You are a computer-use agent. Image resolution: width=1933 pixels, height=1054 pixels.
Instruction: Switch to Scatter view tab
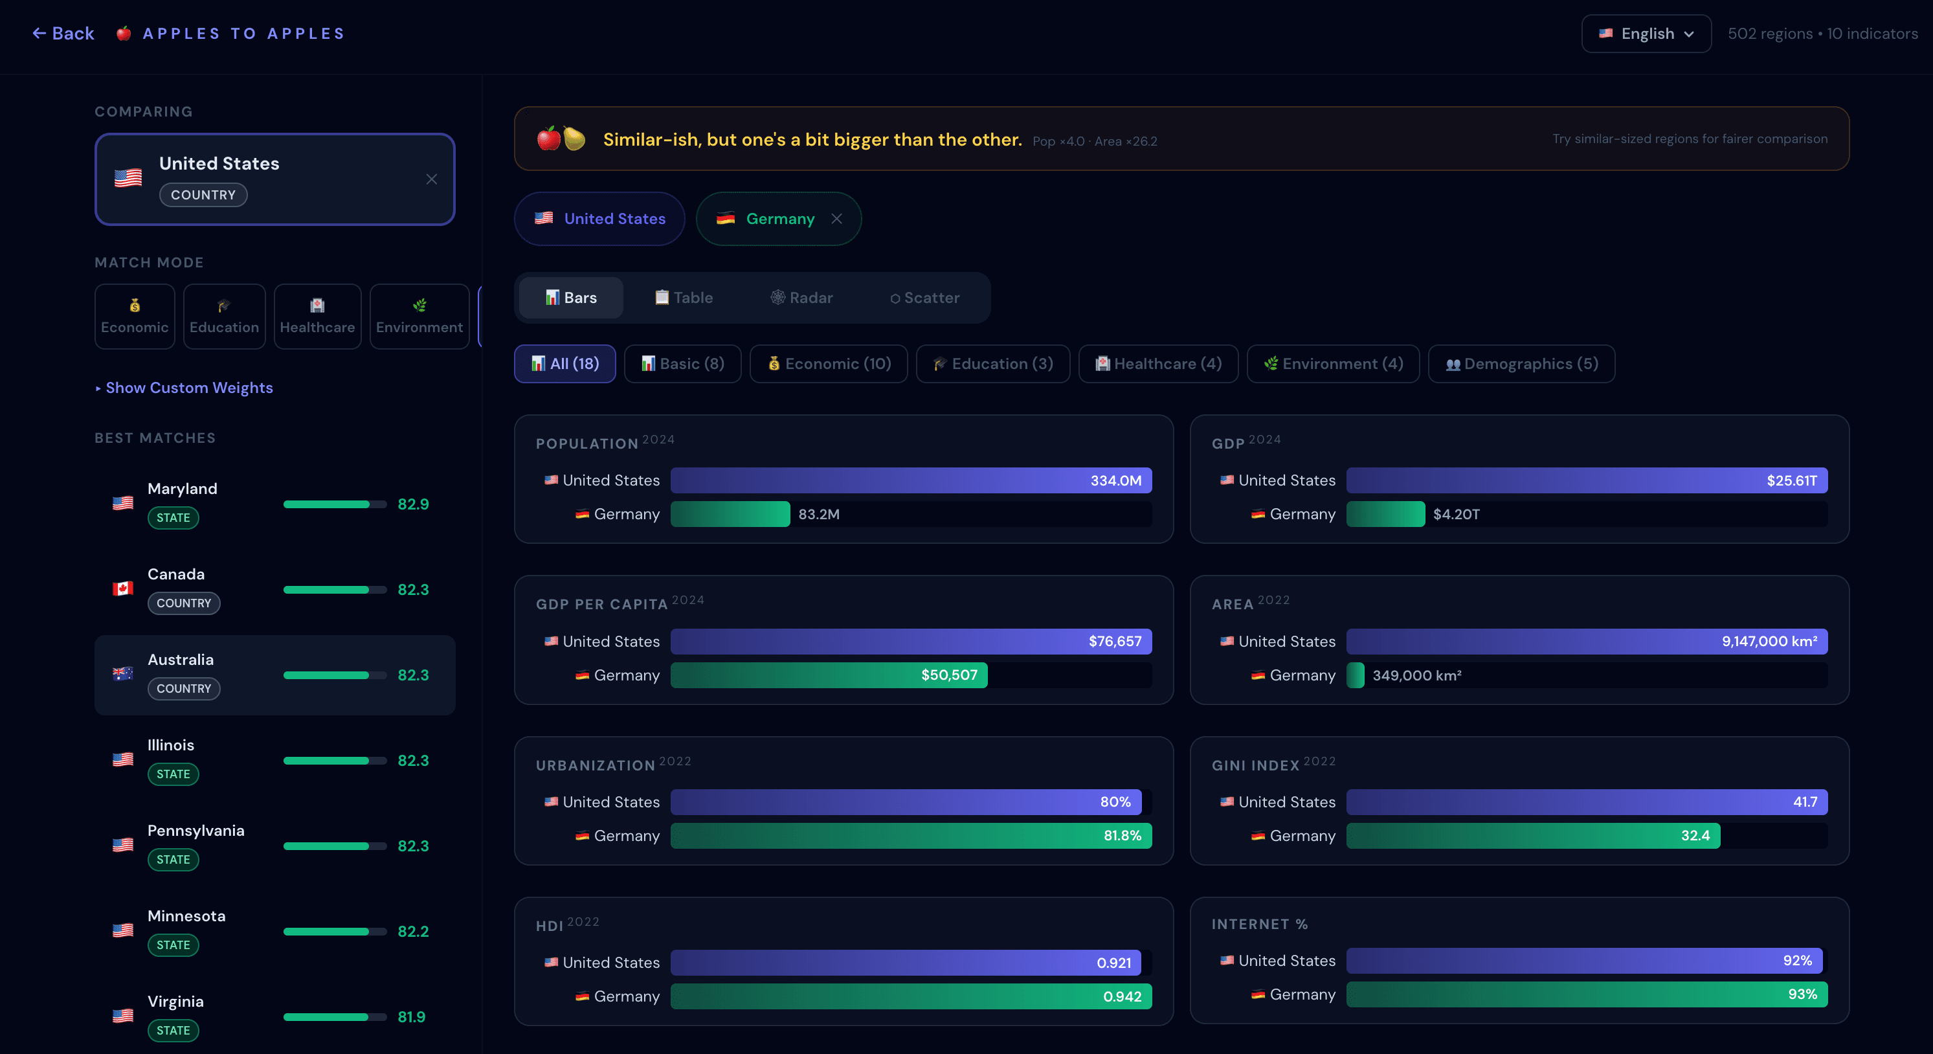tap(924, 297)
